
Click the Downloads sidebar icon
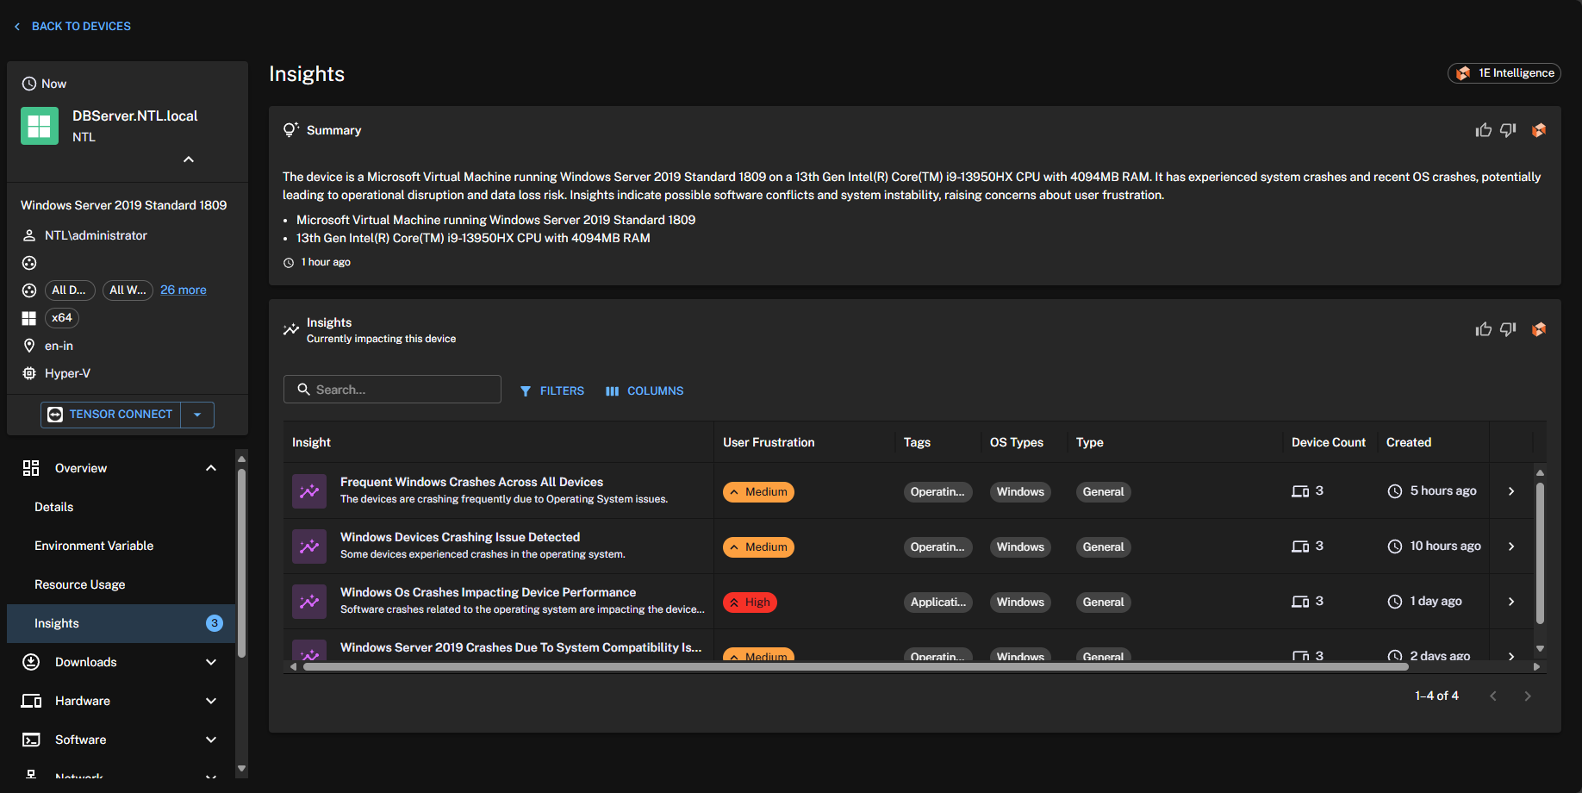click(x=31, y=662)
